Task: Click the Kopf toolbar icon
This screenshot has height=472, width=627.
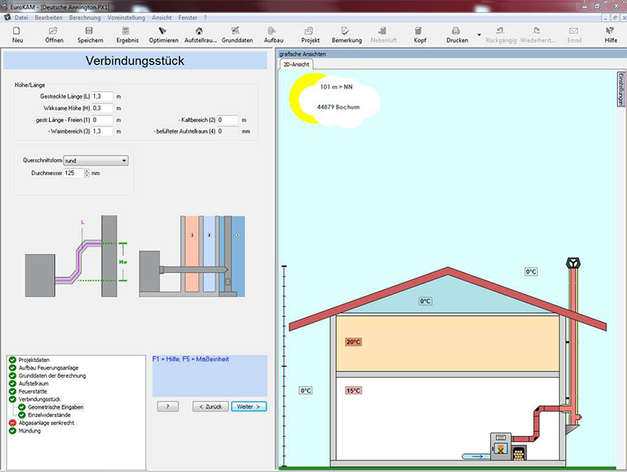Action: coord(420,34)
